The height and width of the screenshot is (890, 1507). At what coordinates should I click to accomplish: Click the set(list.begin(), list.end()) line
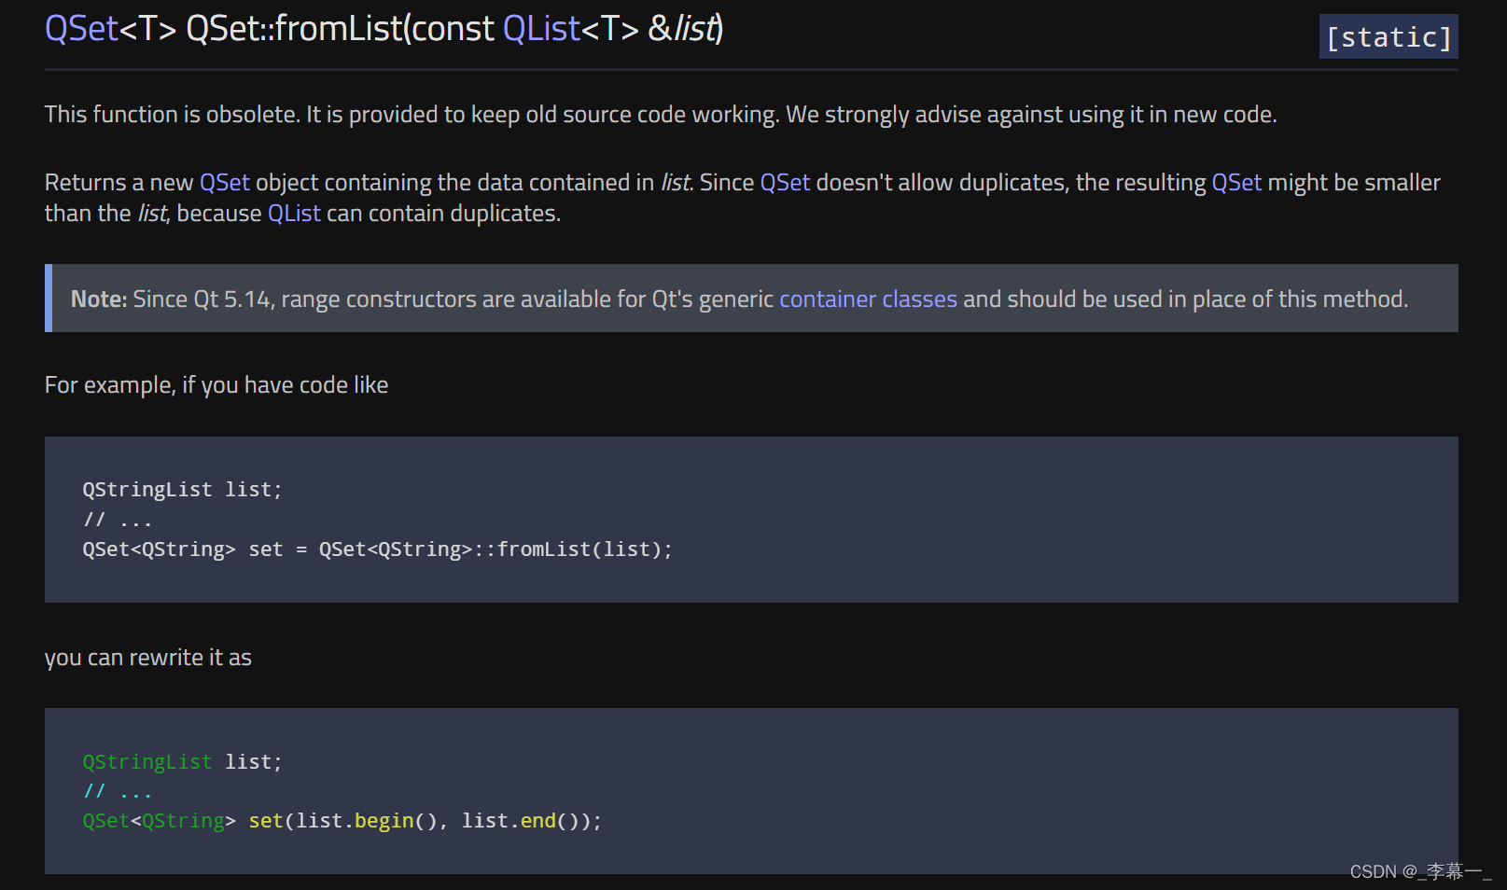tap(342, 821)
